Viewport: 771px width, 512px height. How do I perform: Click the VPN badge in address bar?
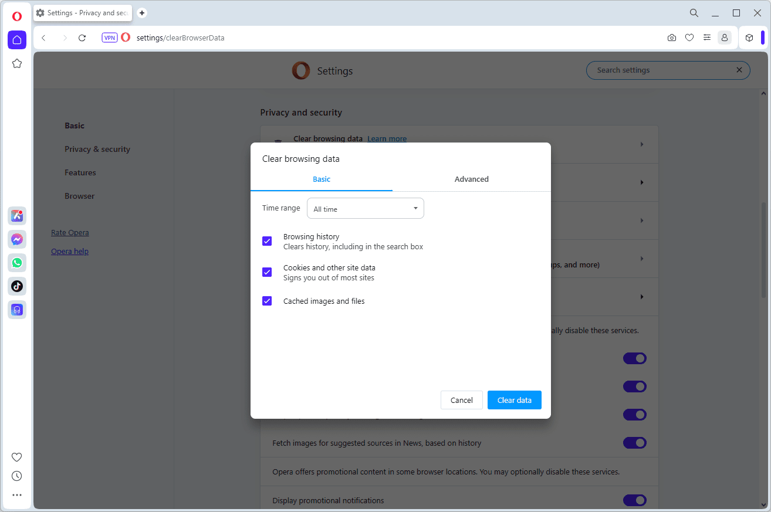[x=110, y=38]
